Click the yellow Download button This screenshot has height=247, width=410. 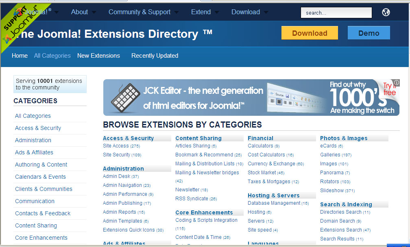pos(310,33)
